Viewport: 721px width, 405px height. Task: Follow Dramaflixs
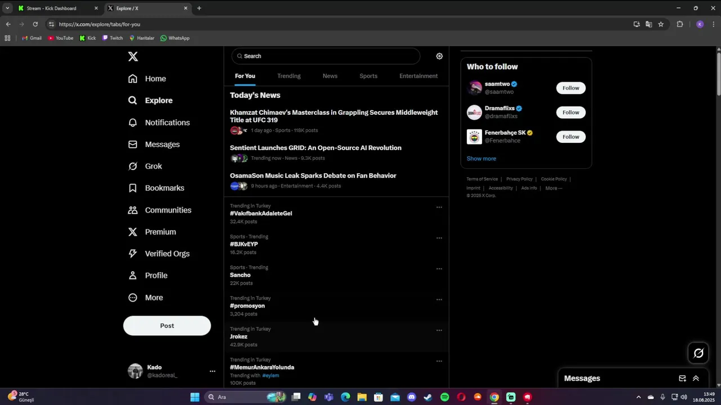point(571,112)
